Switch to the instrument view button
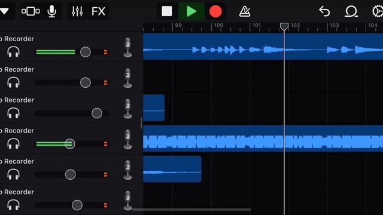This screenshot has height=215, width=383. coord(31,11)
